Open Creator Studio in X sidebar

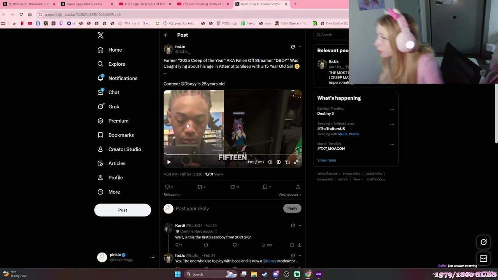(x=119, y=149)
